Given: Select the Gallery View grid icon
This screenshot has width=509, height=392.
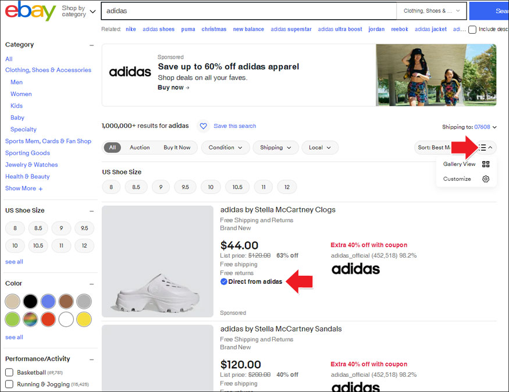Looking at the screenshot, I should pyautogui.click(x=486, y=164).
